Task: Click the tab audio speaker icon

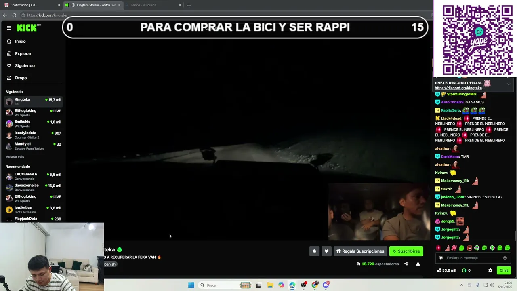Action: [x=73, y=5]
